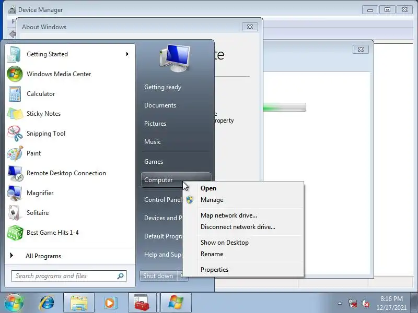The height and width of the screenshot is (313, 418).
Task: Launch Snipping Tool scissors icon
Action: 15,134
